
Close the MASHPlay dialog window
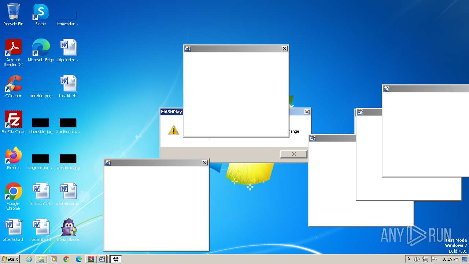tap(307, 112)
